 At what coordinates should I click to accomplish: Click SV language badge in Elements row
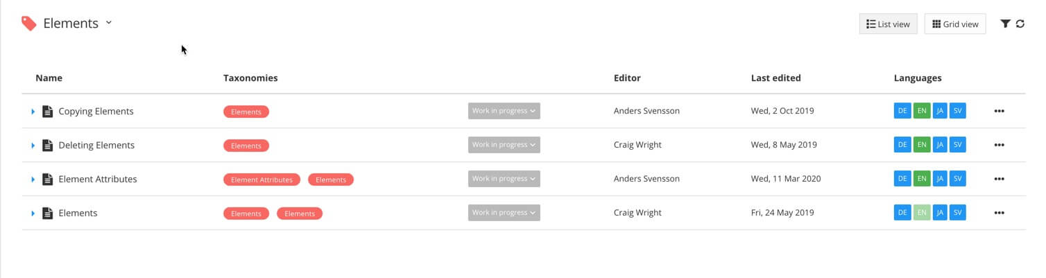click(x=957, y=213)
